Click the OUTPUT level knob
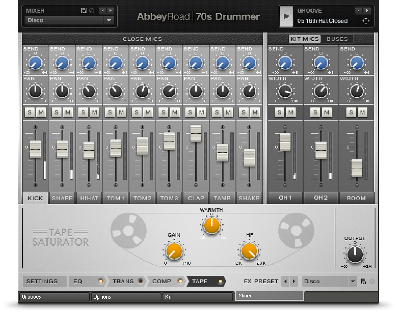 coord(355,254)
